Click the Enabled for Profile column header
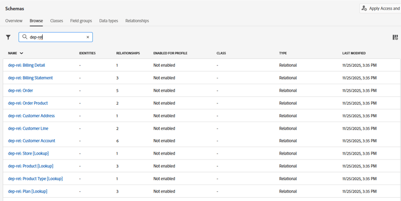401x201 pixels. pyautogui.click(x=171, y=53)
